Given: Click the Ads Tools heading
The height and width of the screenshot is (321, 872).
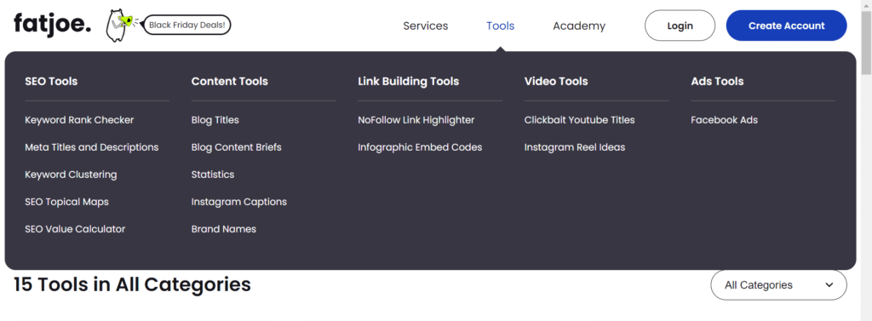Looking at the screenshot, I should pos(717,81).
